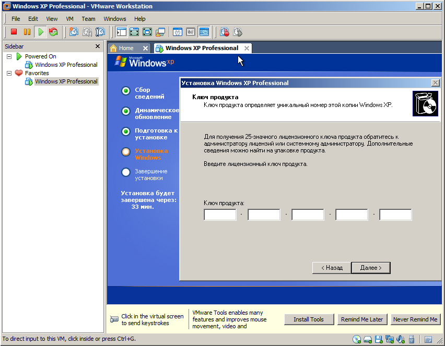This screenshot has height=346, width=445.
Task: Click the Назад back button
Action: 332,268
